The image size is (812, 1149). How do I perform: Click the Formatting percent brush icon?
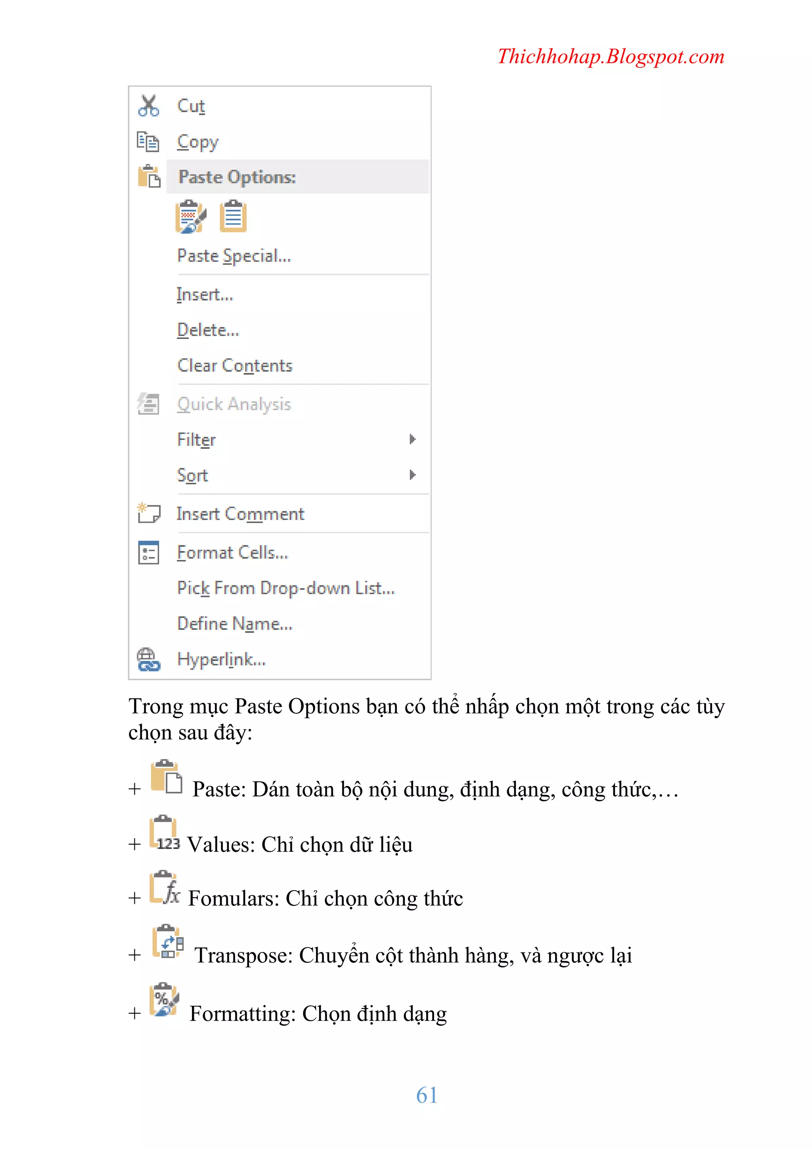tap(164, 999)
